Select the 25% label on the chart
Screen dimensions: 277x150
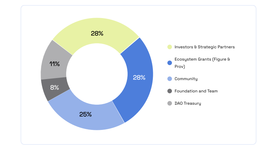(85, 114)
